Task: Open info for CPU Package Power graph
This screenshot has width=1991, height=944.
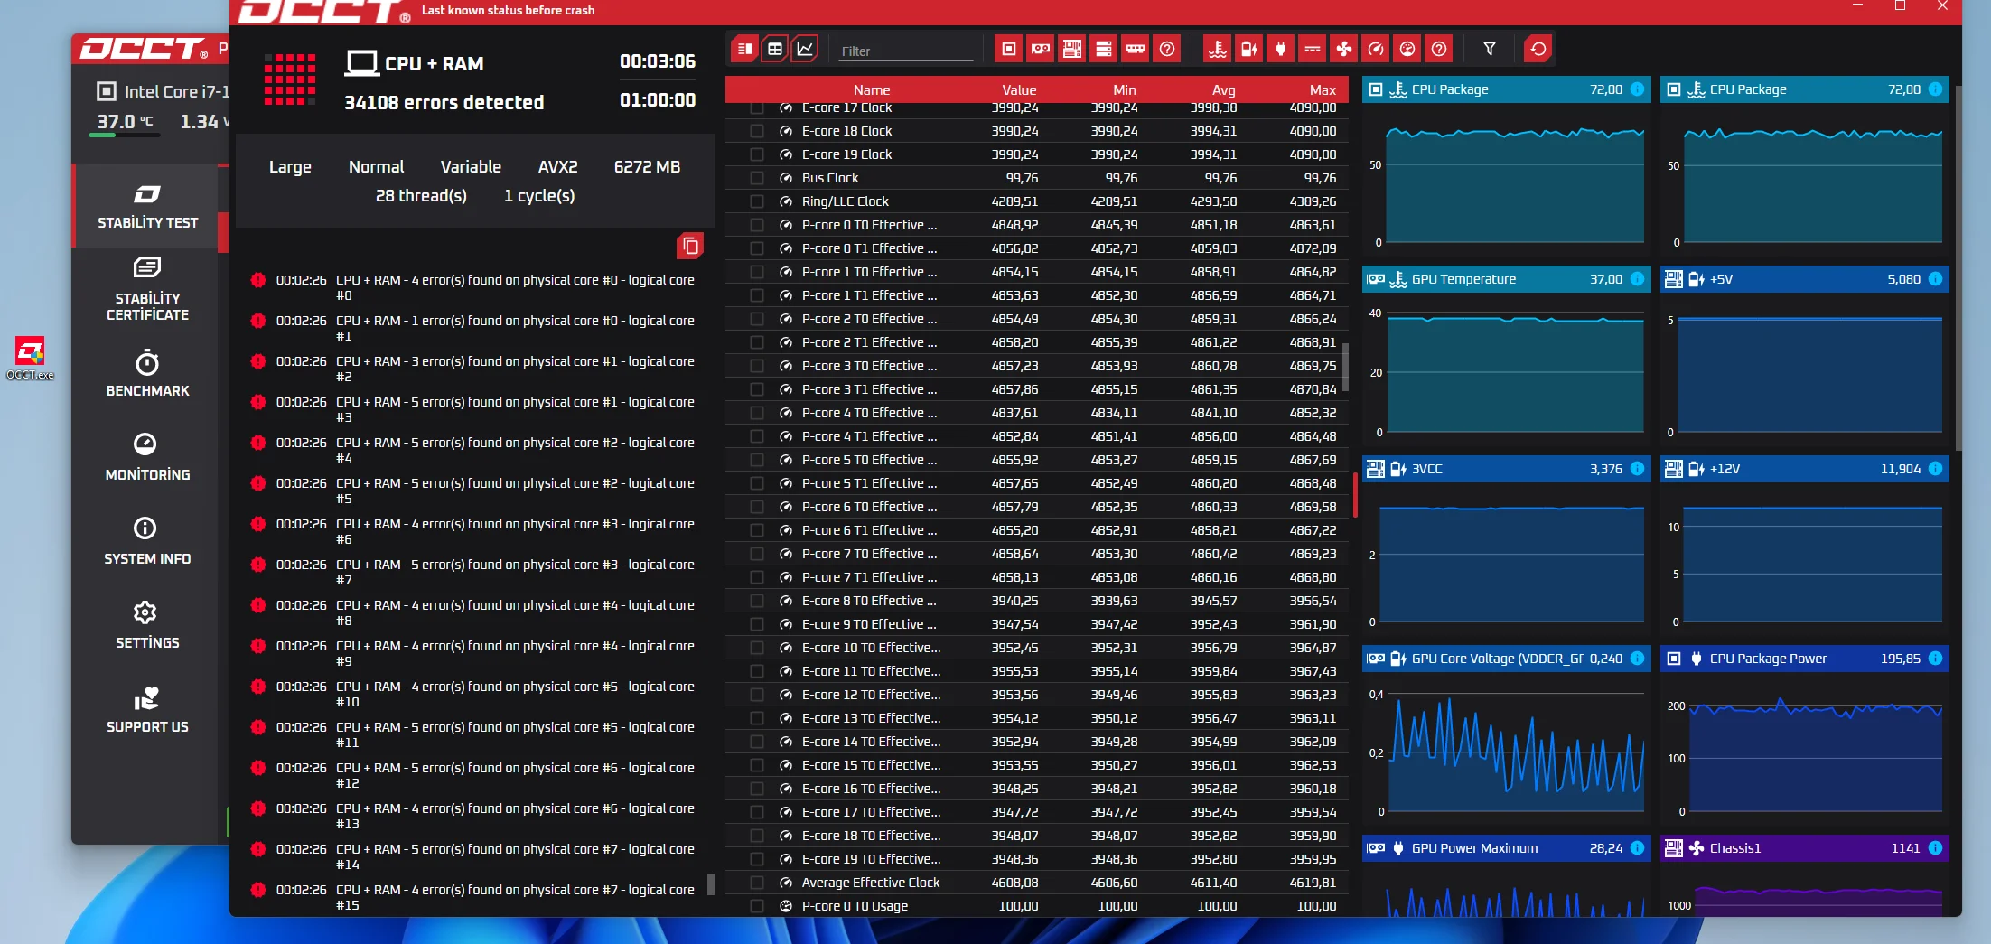Action: coord(1935,659)
